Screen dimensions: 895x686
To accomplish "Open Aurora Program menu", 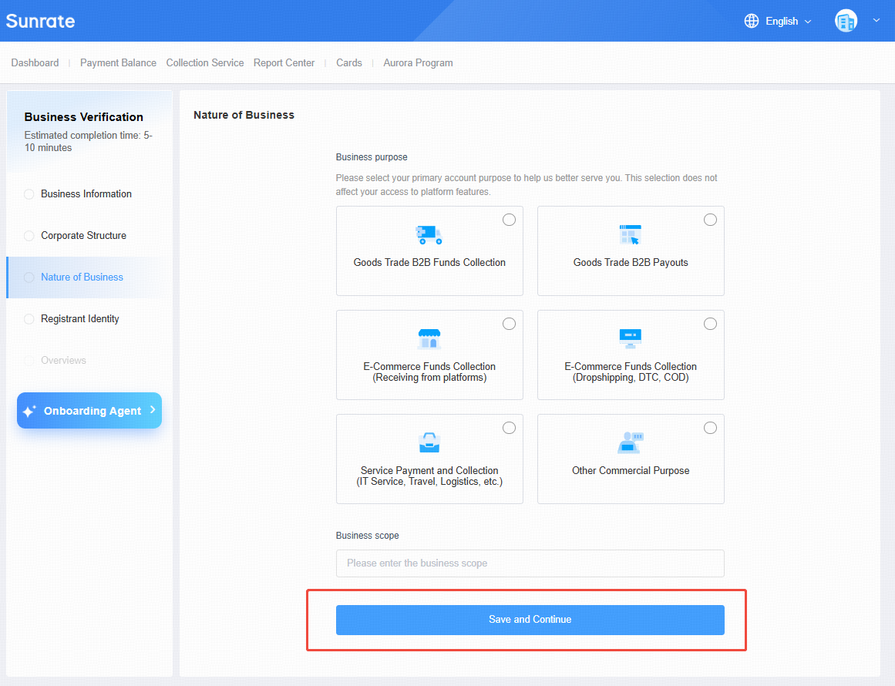I will [x=418, y=62].
